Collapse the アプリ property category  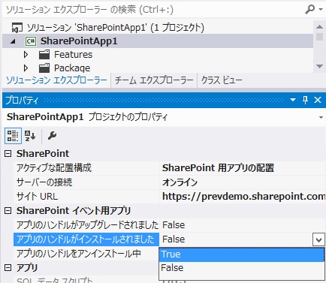pos(8,268)
